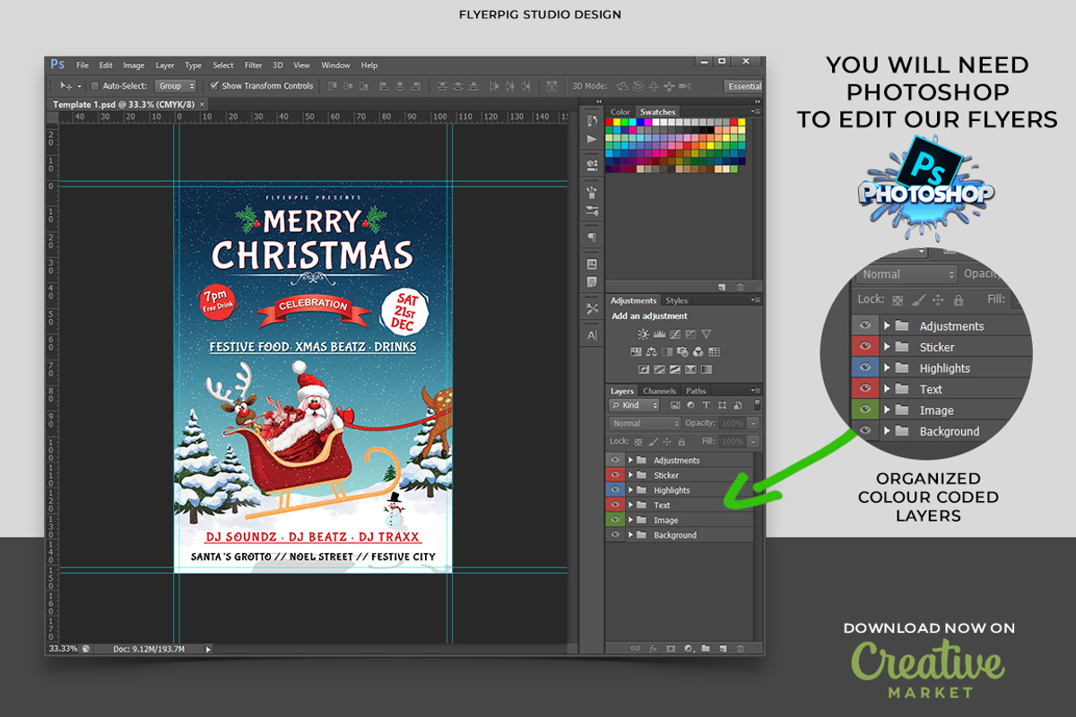Screen dimensions: 1076x717
Task: Click the create new group folder icon
Action: (x=706, y=648)
